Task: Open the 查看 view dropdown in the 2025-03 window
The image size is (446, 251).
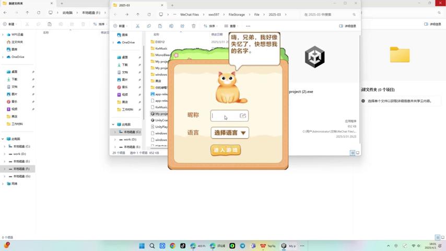Action: click(x=231, y=26)
